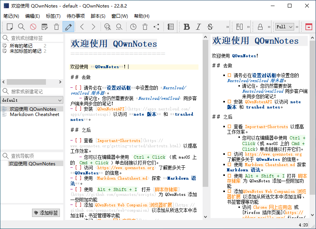Select the Markdown Cheatsheet note in the list
The height and width of the screenshot is (229, 316).
pyautogui.click(x=34, y=114)
